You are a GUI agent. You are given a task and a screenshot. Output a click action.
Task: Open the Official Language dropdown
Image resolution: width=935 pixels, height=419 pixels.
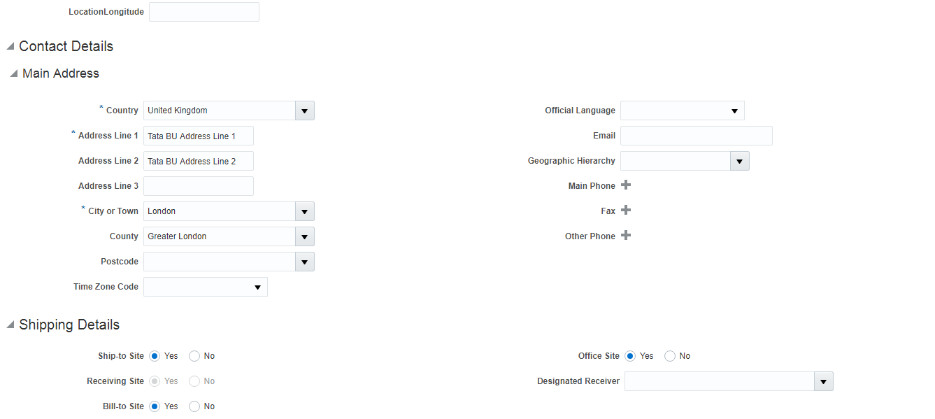tap(734, 111)
